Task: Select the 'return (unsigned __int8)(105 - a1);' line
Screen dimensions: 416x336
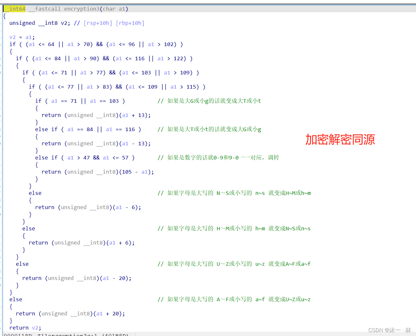Action: 98,172
